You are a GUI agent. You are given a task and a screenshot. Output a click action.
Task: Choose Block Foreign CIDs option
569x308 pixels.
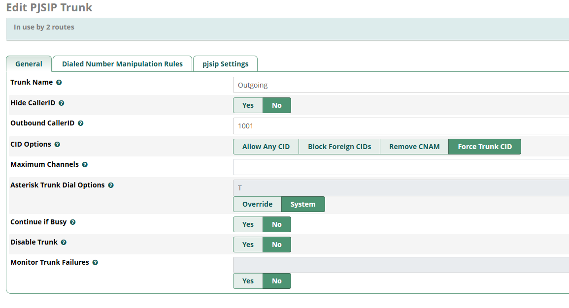(x=339, y=147)
